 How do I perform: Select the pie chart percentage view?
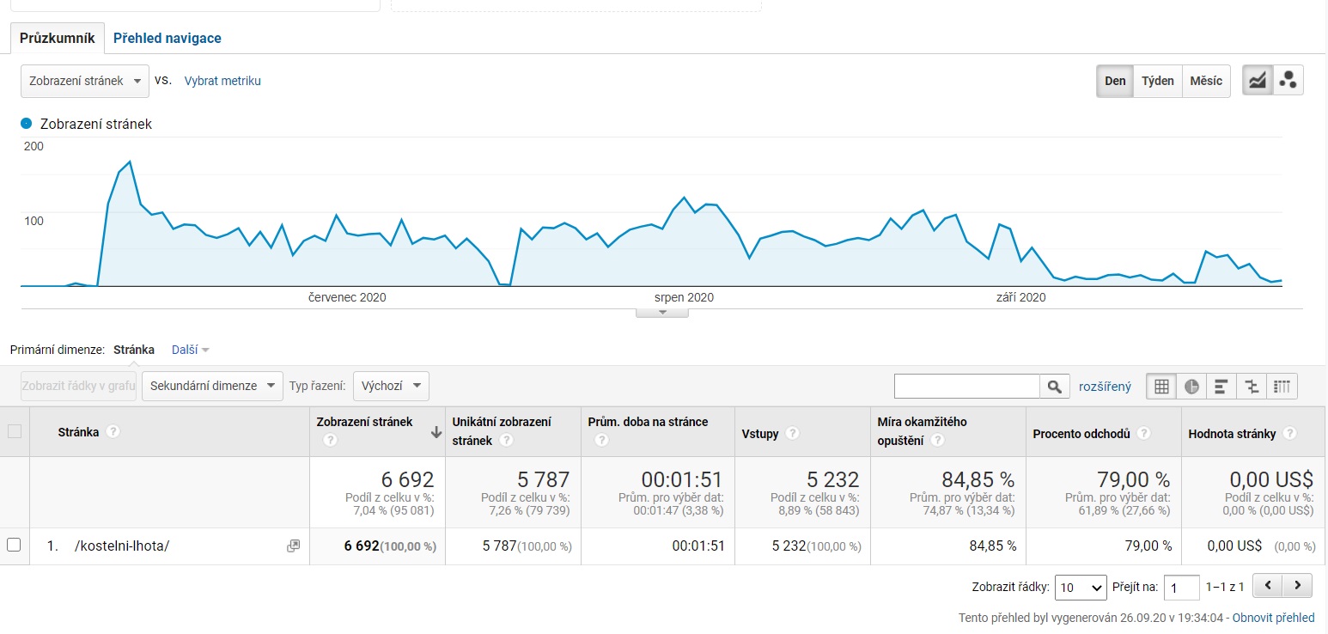1192,387
